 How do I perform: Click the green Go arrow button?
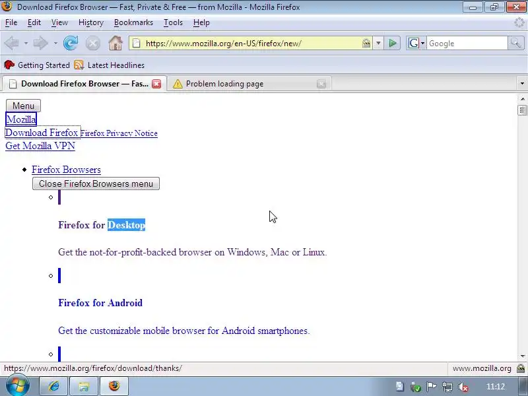click(392, 43)
